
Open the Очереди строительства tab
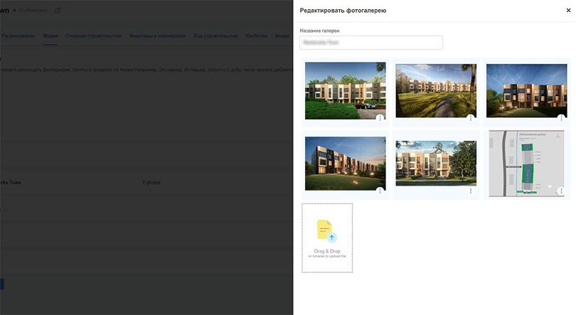94,36
